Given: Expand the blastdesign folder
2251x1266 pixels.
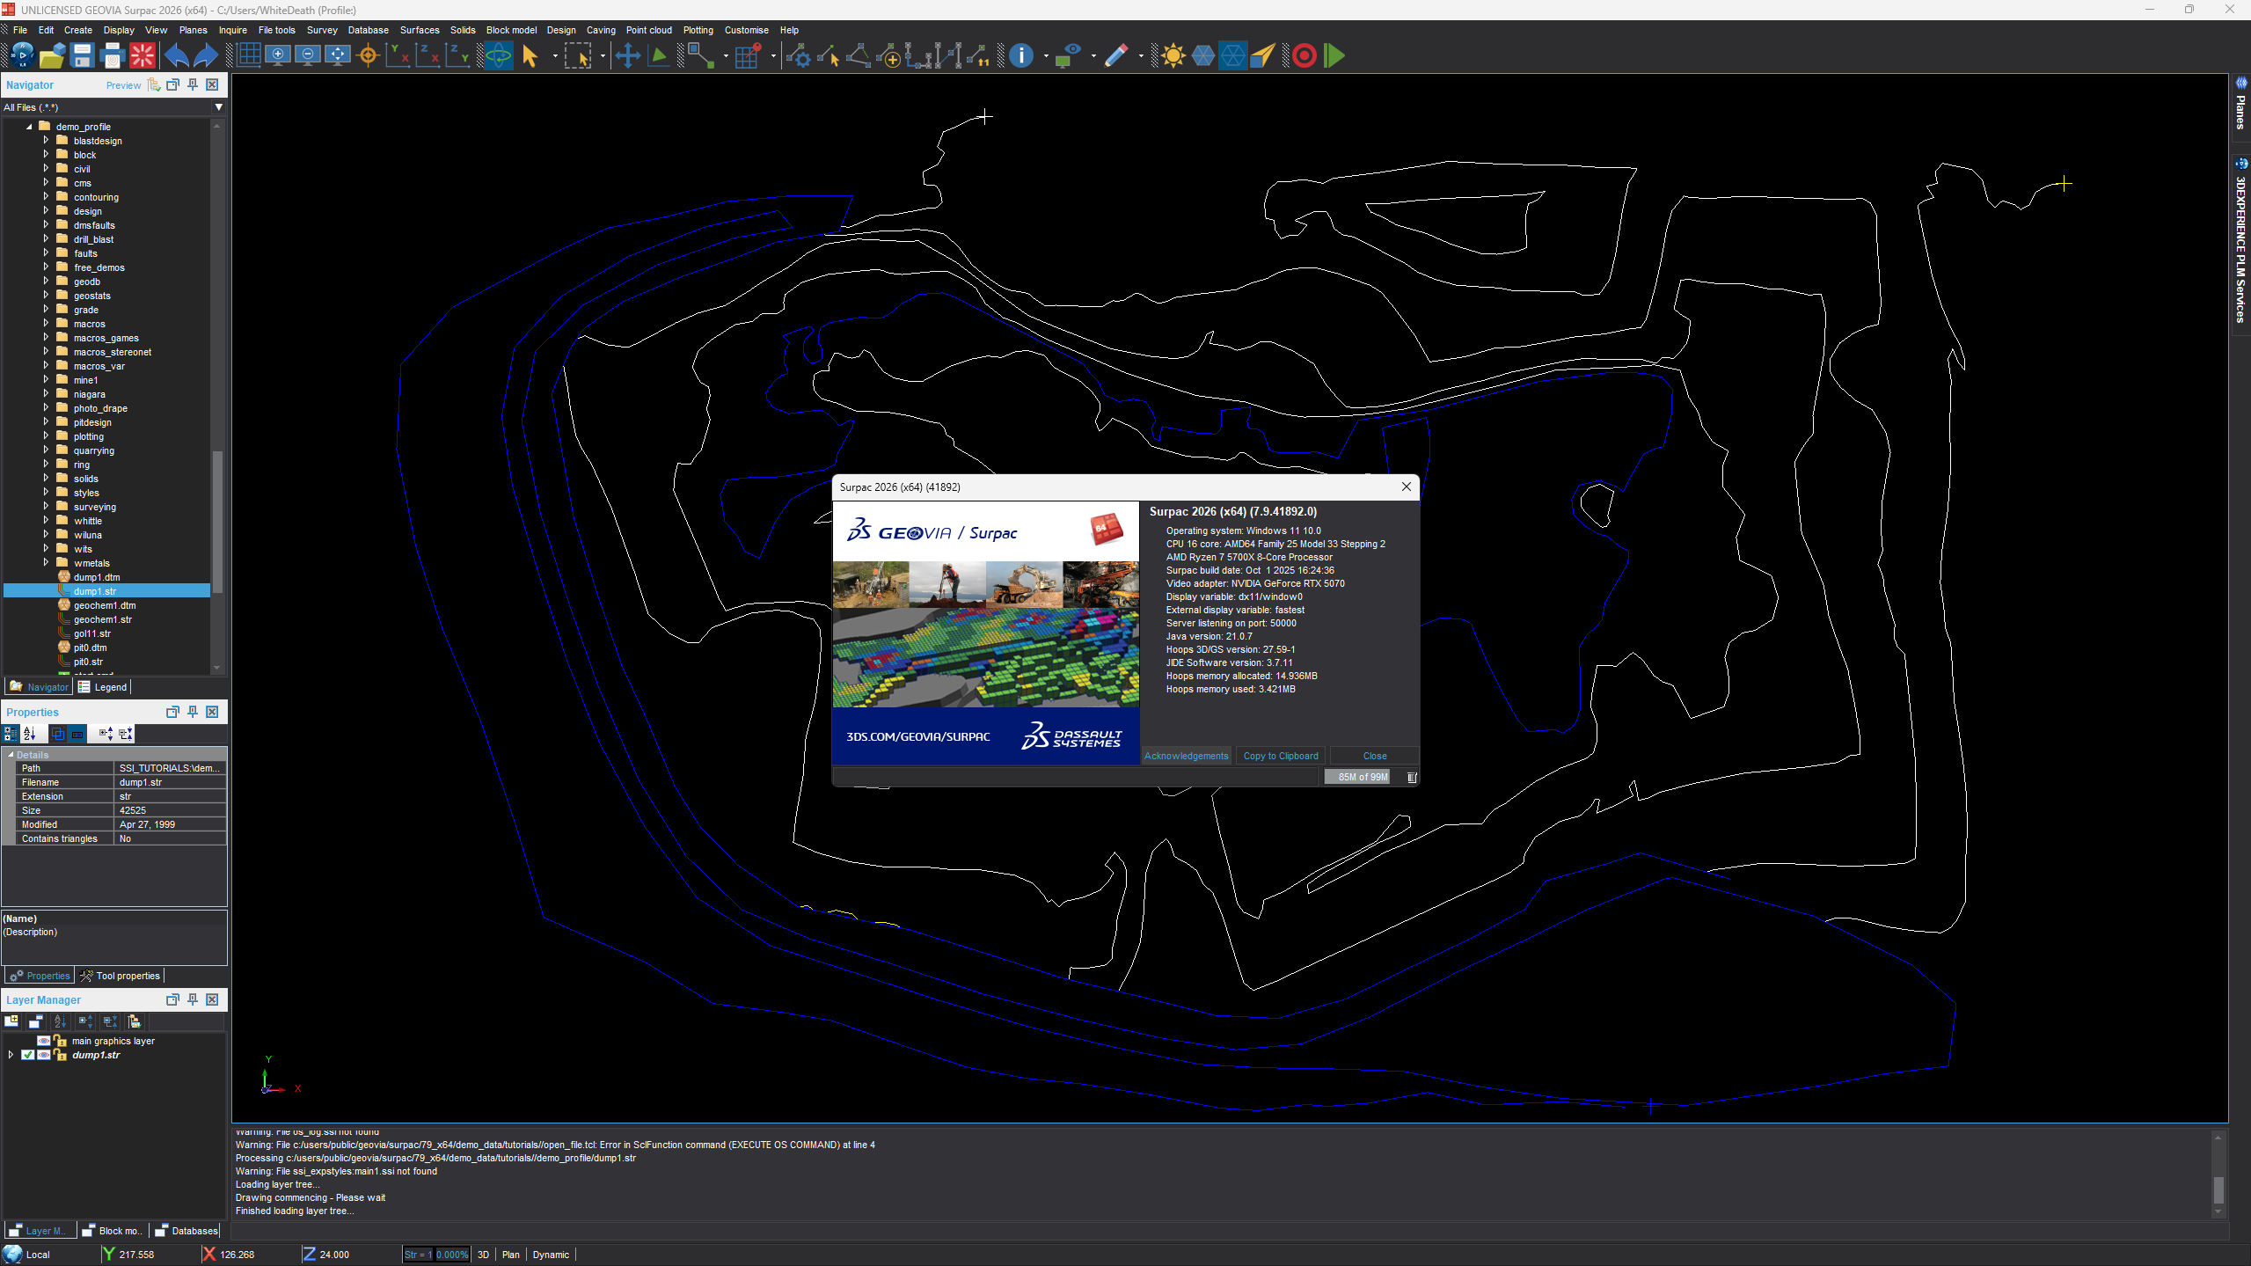Looking at the screenshot, I should pos(46,141).
